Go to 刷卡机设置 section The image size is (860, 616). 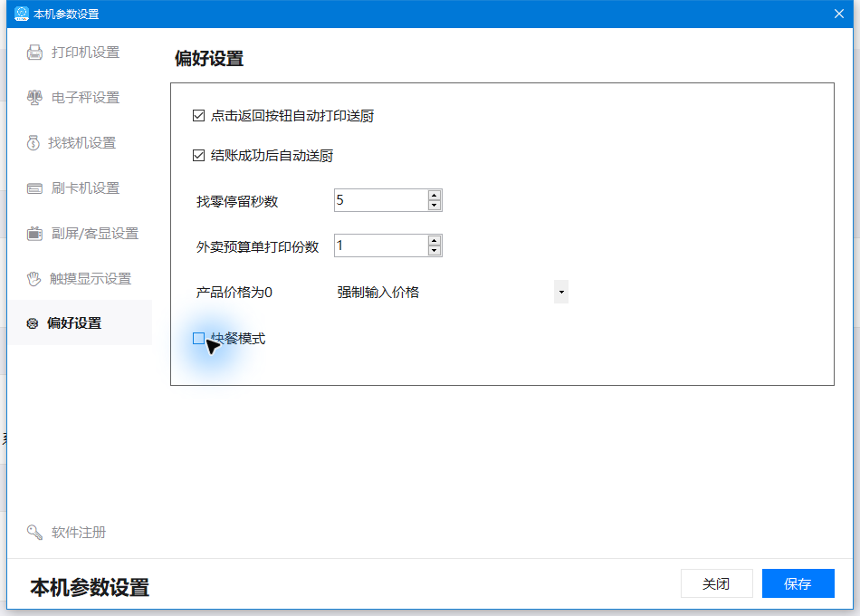click(80, 188)
